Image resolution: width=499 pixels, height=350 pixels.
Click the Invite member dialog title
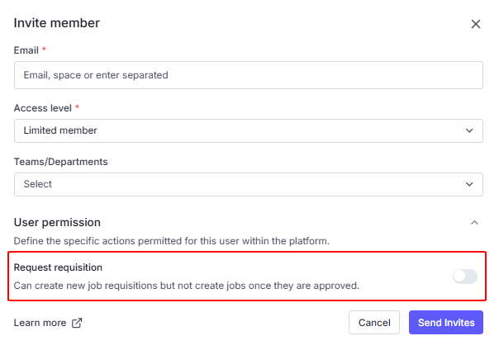click(57, 23)
